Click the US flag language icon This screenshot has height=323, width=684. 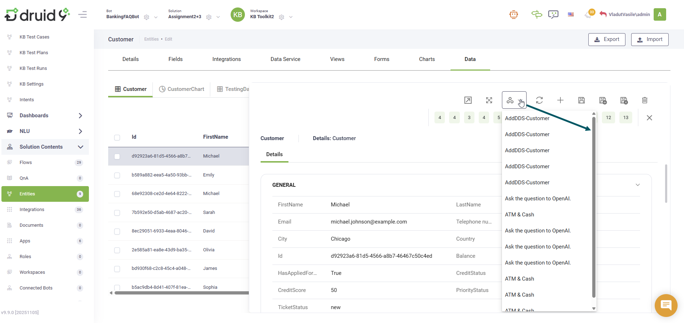(x=570, y=15)
